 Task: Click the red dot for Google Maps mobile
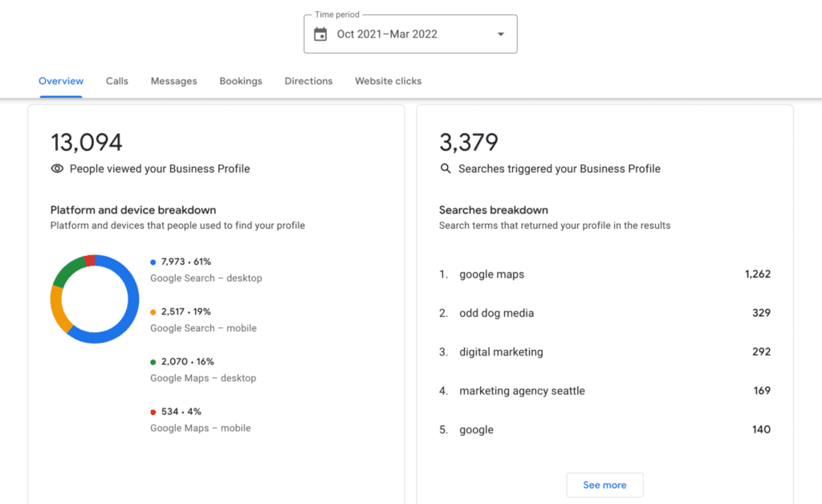click(153, 411)
